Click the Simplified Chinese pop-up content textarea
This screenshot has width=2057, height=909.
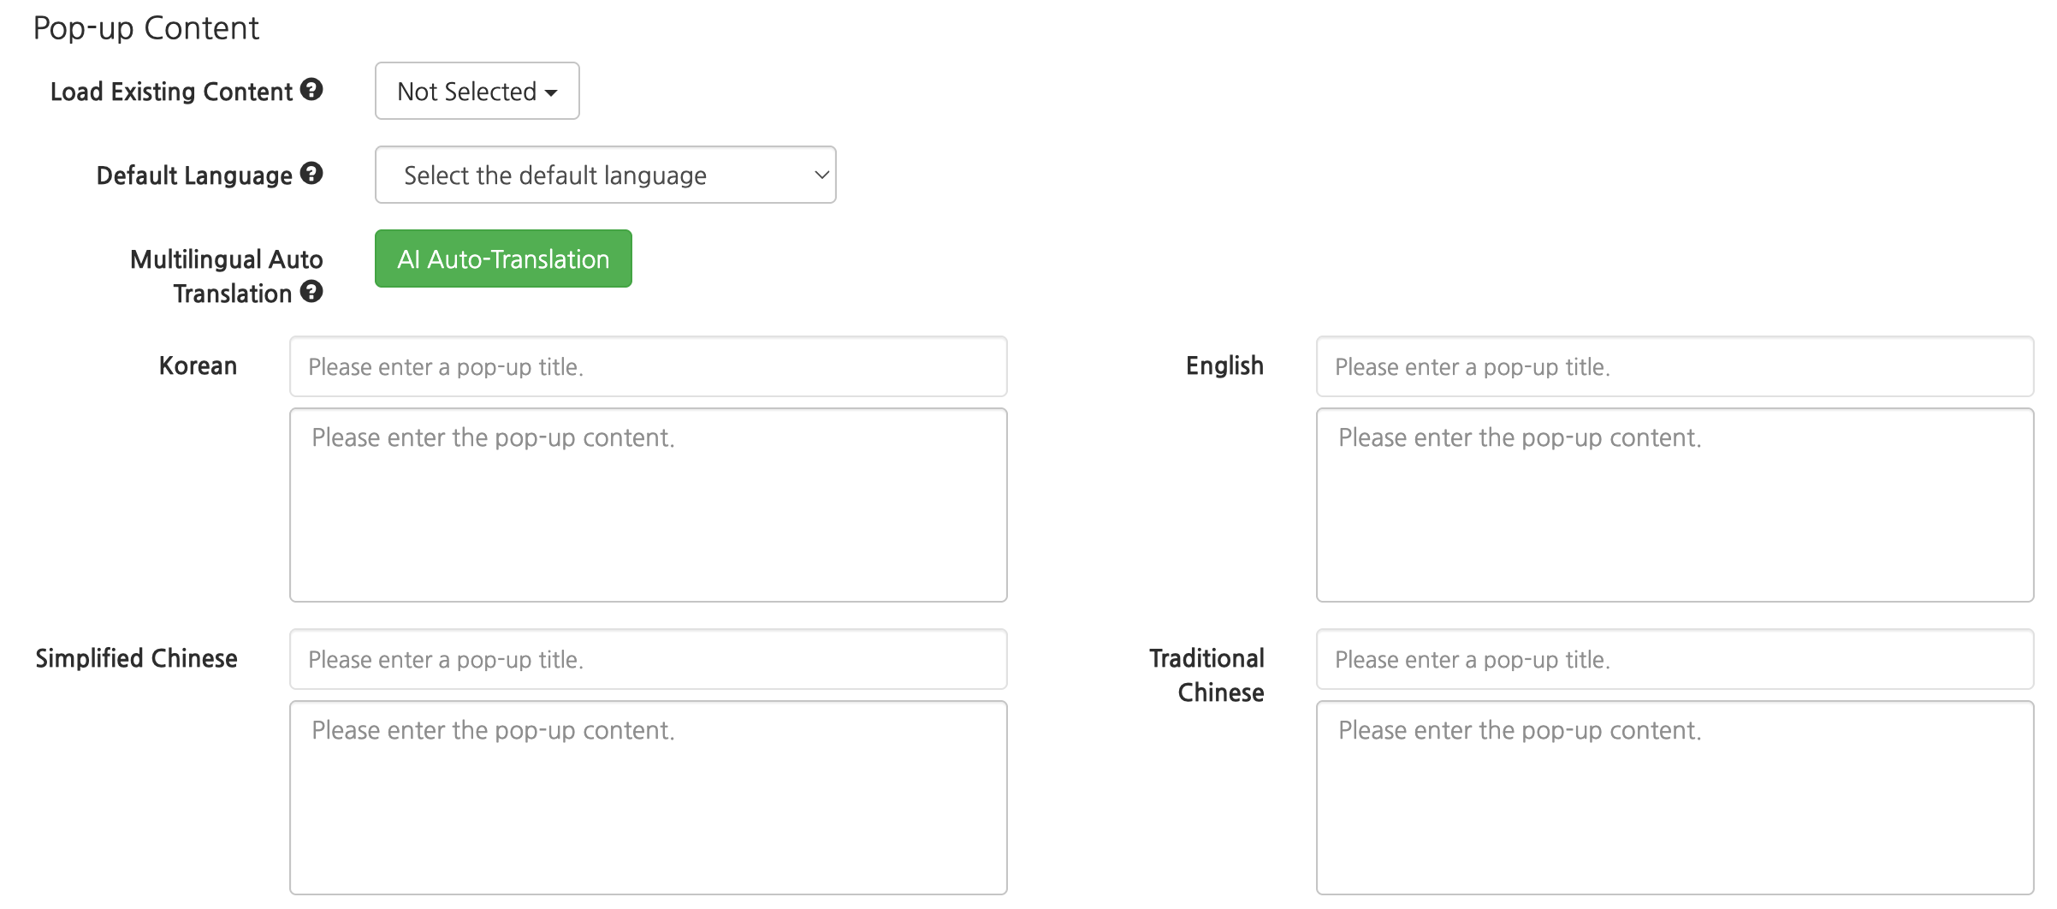[648, 798]
